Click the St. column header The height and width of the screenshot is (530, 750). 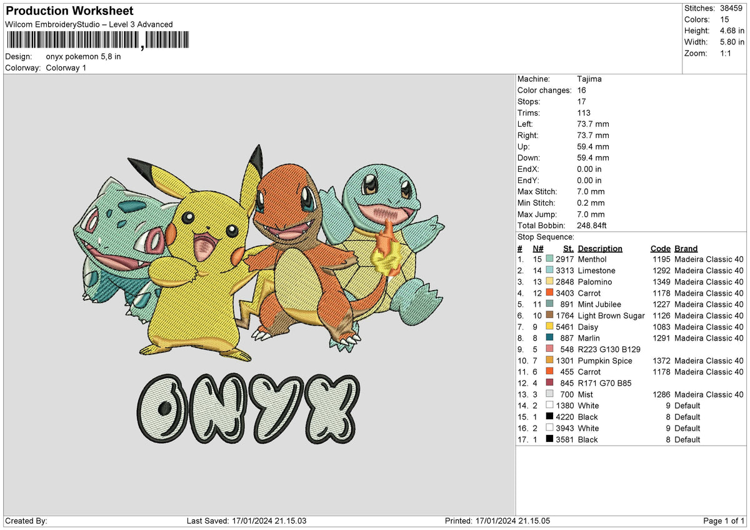coord(568,248)
